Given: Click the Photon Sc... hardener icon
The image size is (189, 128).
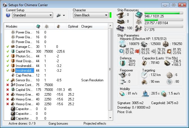Looking at the screenshot, I should [13, 56].
